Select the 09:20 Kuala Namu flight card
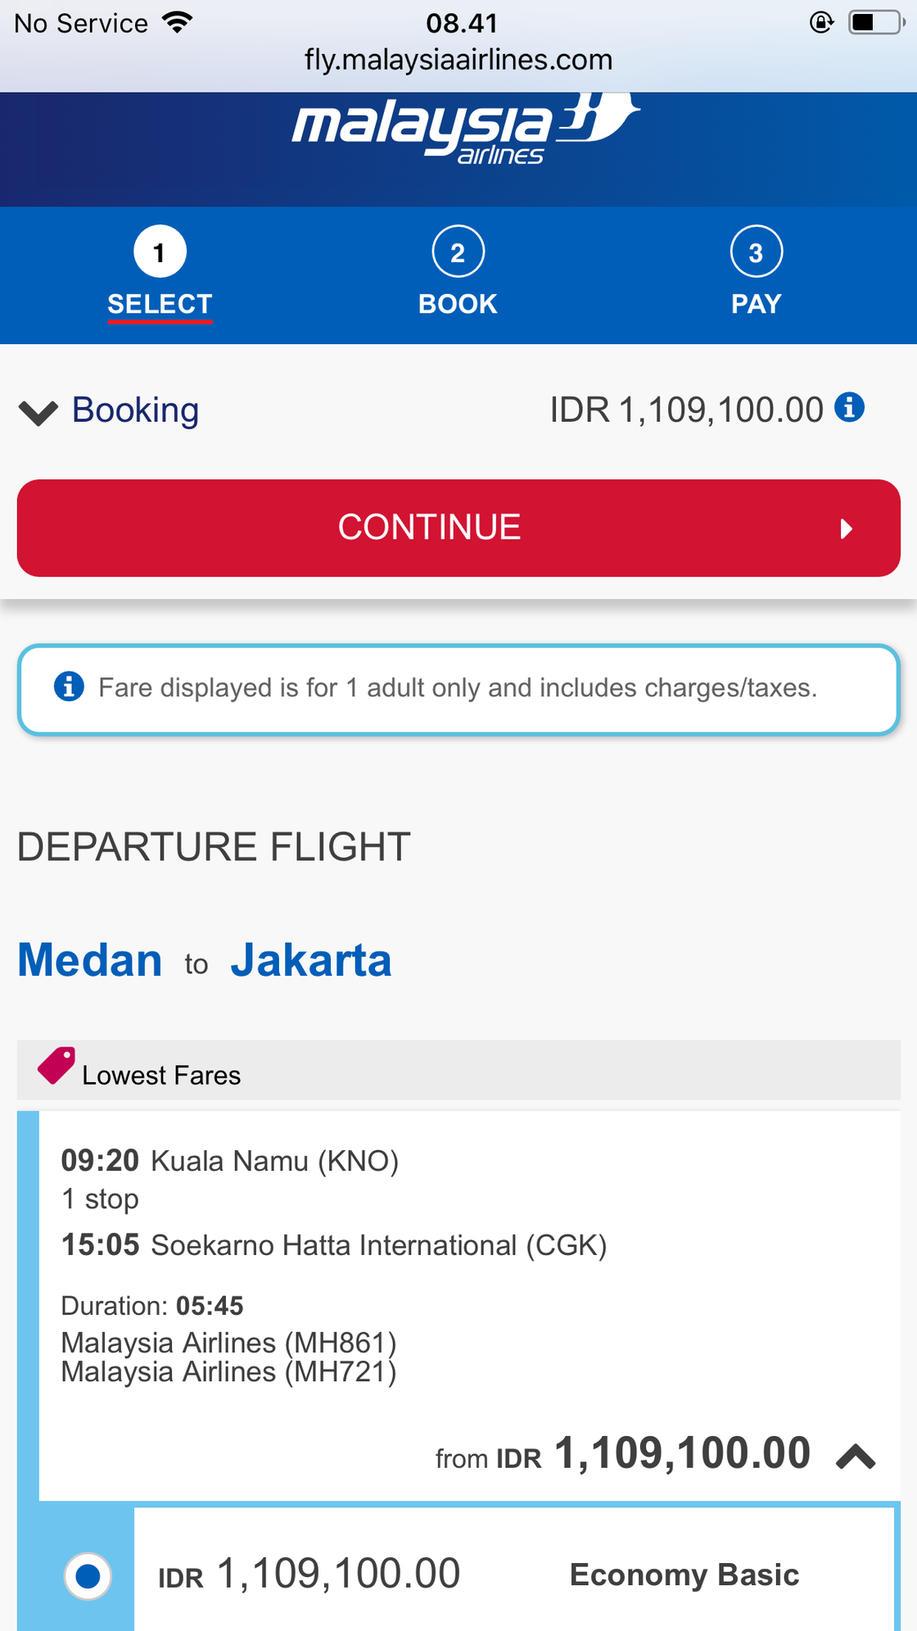917x1631 pixels. pos(470,1306)
